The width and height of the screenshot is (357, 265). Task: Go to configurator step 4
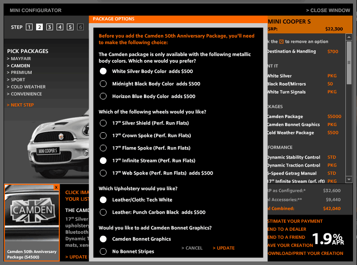[x=60, y=27]
